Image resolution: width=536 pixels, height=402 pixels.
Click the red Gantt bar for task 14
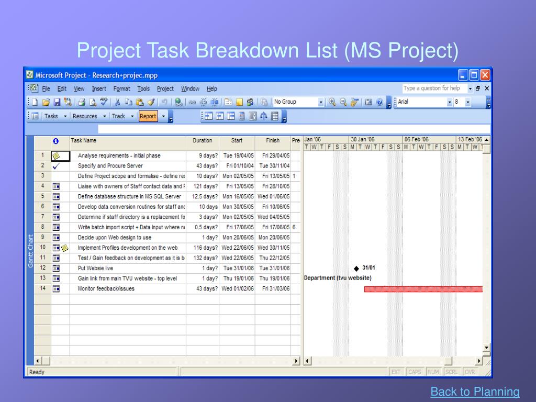tap(423, 289)
